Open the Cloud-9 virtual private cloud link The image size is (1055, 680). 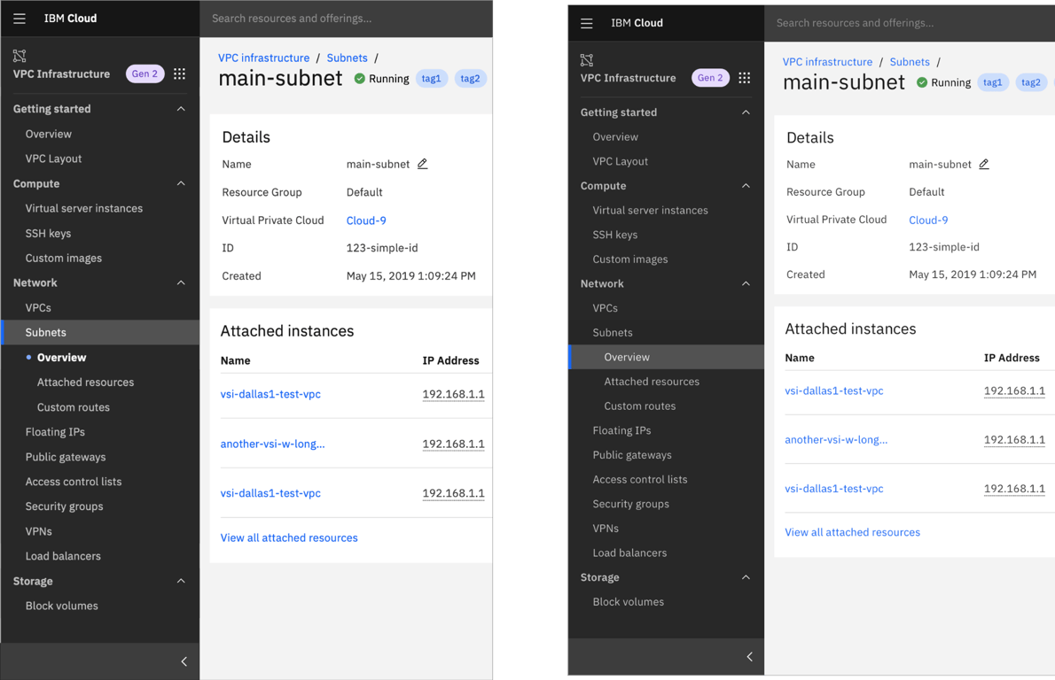365,220
